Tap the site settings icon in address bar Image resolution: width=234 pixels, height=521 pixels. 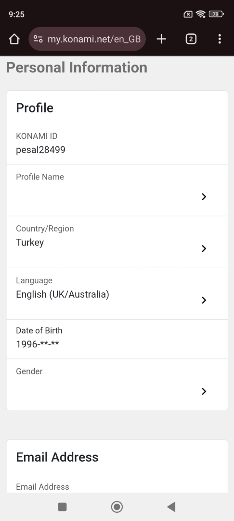tap(38, 39)
